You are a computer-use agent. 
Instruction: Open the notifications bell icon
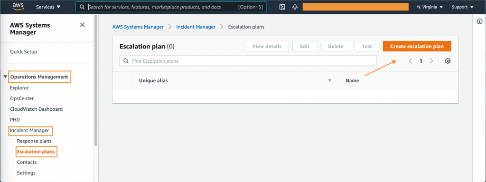(295, 7)
